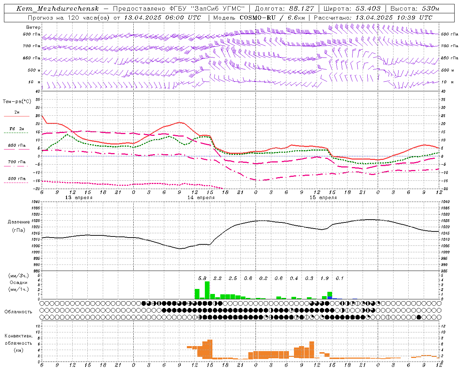Click the red solid line sample under '2м'
460x368 pixels.
[17, 116]
